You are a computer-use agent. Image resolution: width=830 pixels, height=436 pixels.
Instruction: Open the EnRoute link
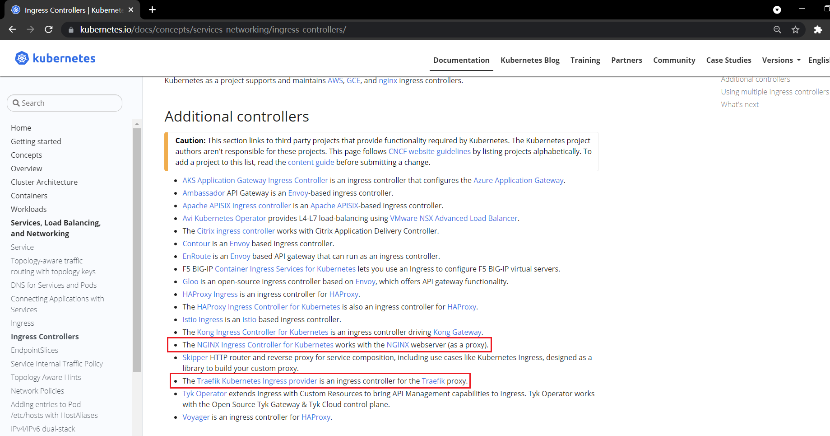(196, 256)
